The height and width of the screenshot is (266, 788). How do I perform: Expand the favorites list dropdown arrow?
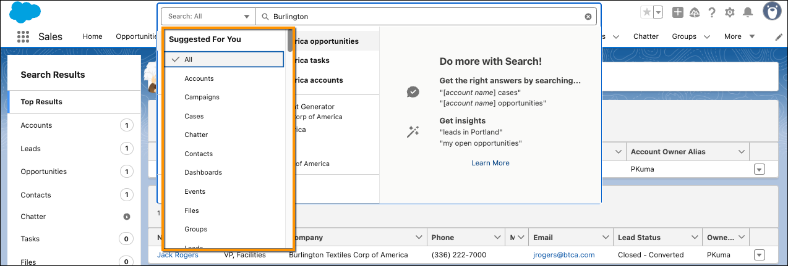659,12
